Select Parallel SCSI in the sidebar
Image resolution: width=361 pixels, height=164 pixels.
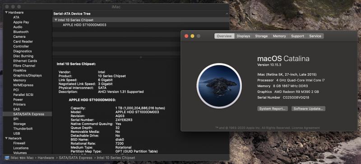coord(23,95)
